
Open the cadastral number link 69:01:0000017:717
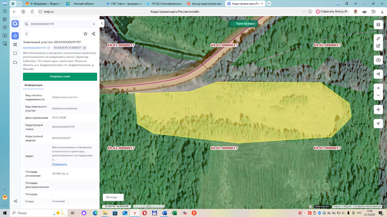34,48
